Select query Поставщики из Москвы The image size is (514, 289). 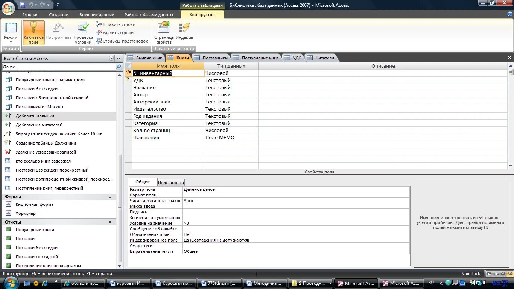tap(40, 107)
